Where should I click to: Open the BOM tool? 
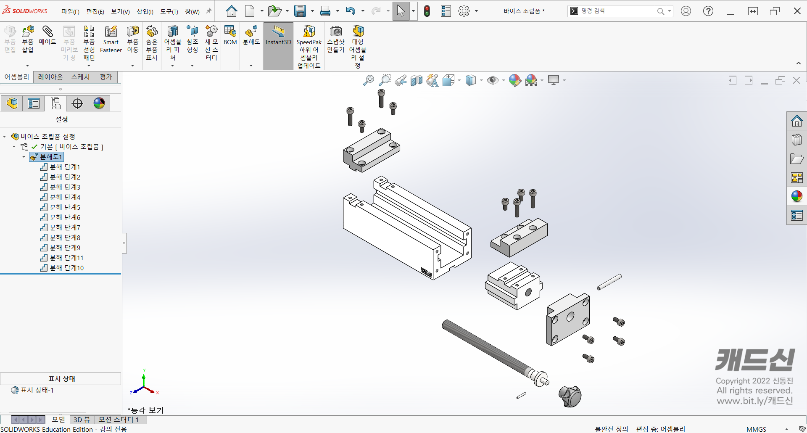(230, 35)
